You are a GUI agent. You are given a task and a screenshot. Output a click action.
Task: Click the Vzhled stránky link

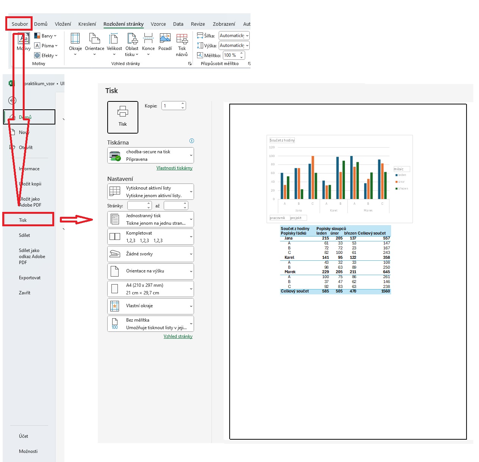coord(178,336)
